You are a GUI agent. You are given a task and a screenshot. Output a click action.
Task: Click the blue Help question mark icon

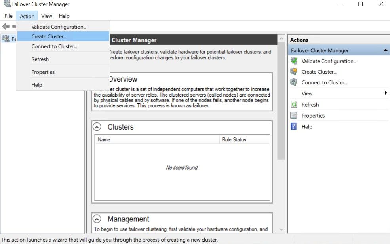(x=294, y=126)
